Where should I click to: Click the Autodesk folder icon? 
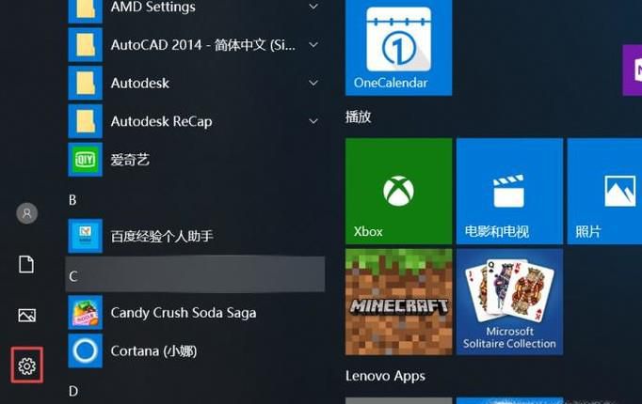point(85,83)
